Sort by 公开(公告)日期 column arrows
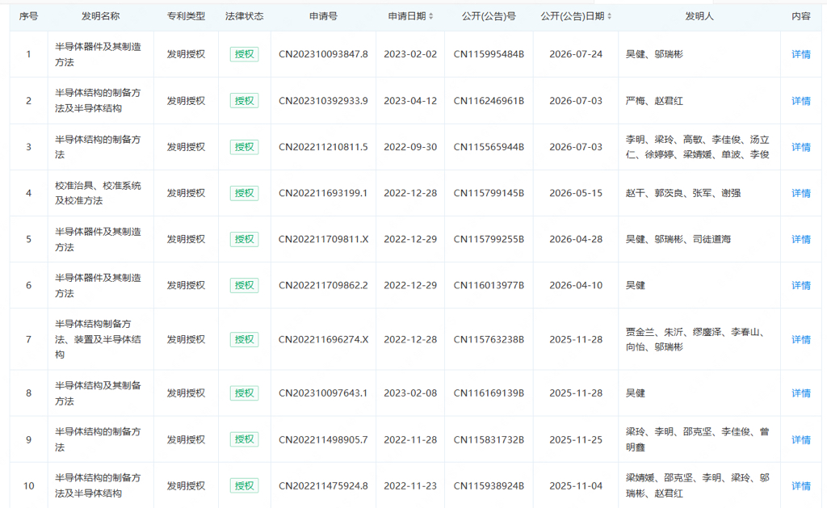Viewport: 827px width, 508px height. point(609,16)
